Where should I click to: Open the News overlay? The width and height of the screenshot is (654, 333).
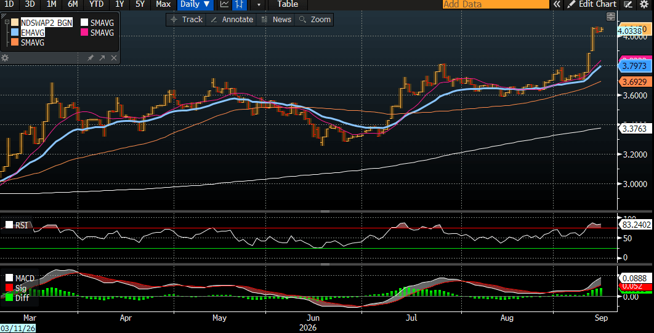point(276,19)
